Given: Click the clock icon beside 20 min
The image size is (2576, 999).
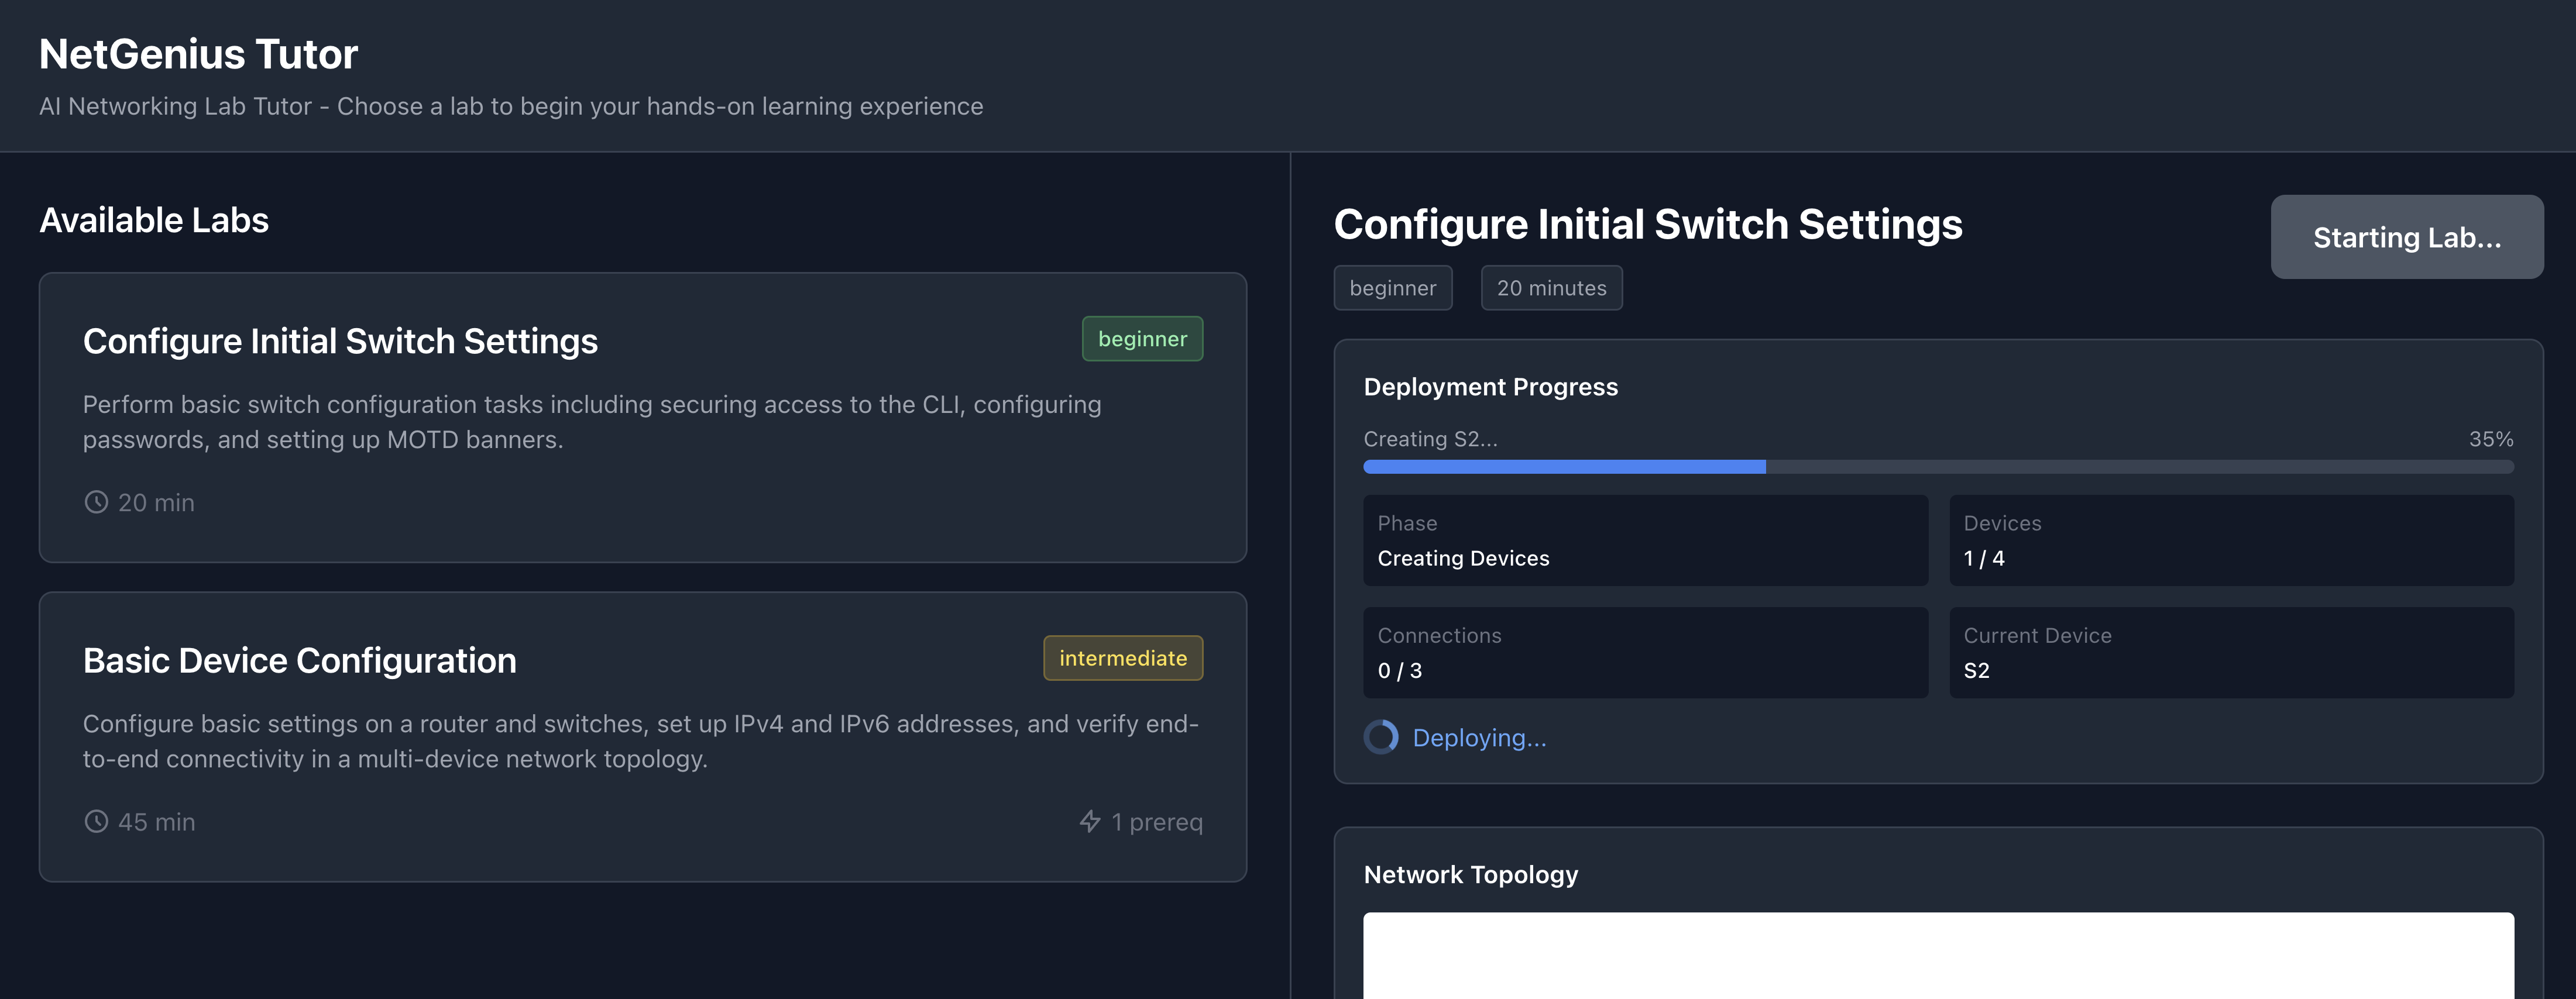Looking at the screenshot, I should tap(96, 502).
